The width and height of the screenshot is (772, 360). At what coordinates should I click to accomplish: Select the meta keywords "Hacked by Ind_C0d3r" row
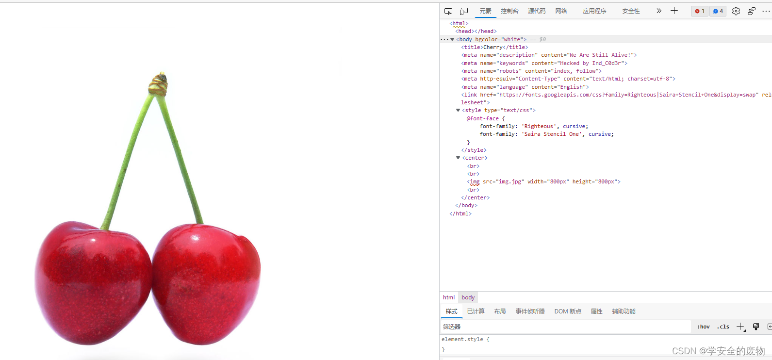(x=544, y=63)
